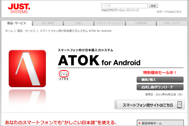The width and height of the screenshot is (189, 126).
Task: Click the smartphone icon on the banner
Action: tap(180, 105)
